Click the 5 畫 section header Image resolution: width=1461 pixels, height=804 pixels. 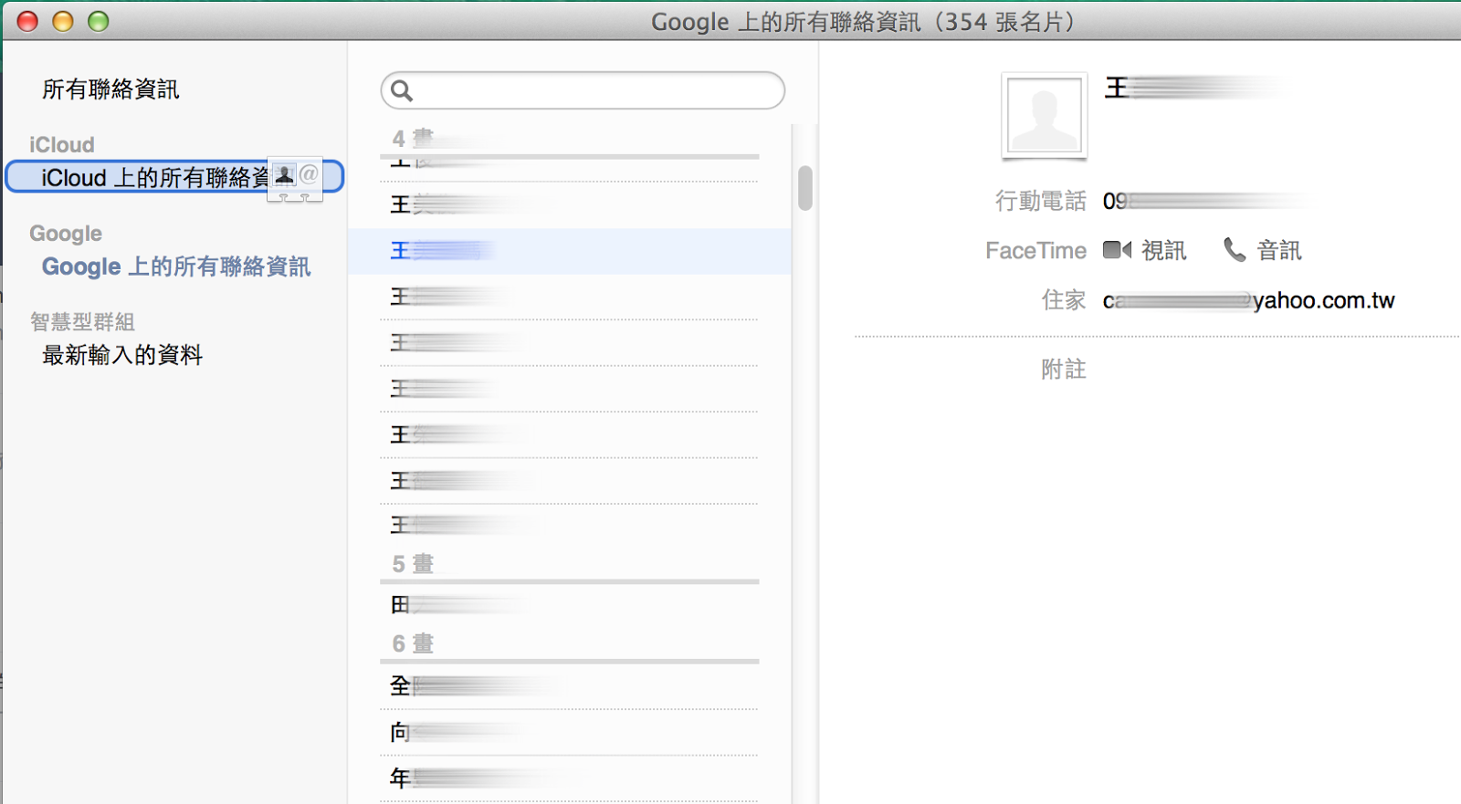pos(413,564)
